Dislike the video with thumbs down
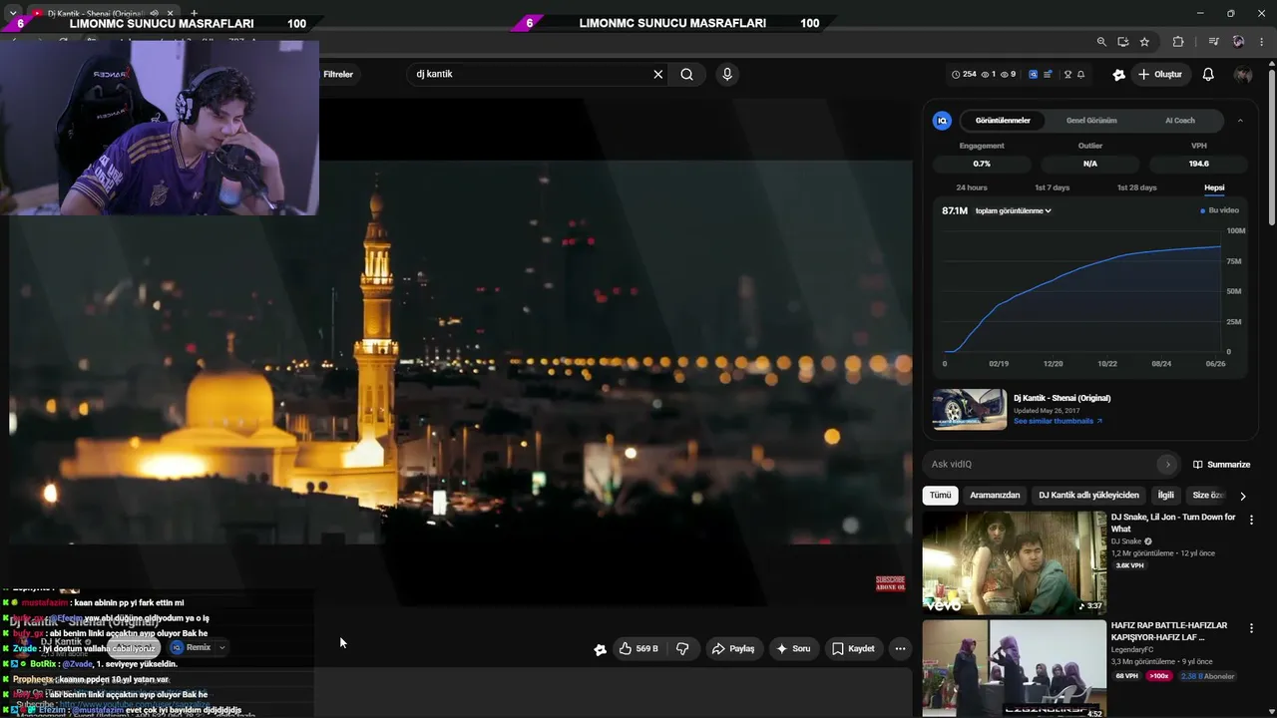The width and height of the screenshot is (1277, 718). tap(682, 648)
